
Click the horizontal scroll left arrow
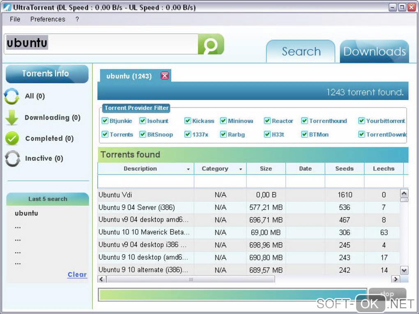click(101, 279)
